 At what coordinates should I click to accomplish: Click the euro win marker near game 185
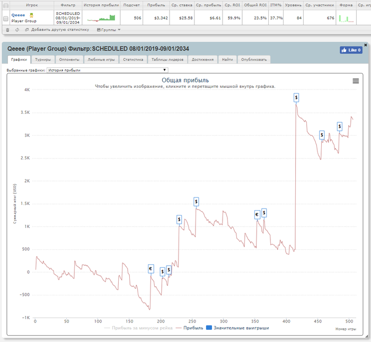coord(151,269)
